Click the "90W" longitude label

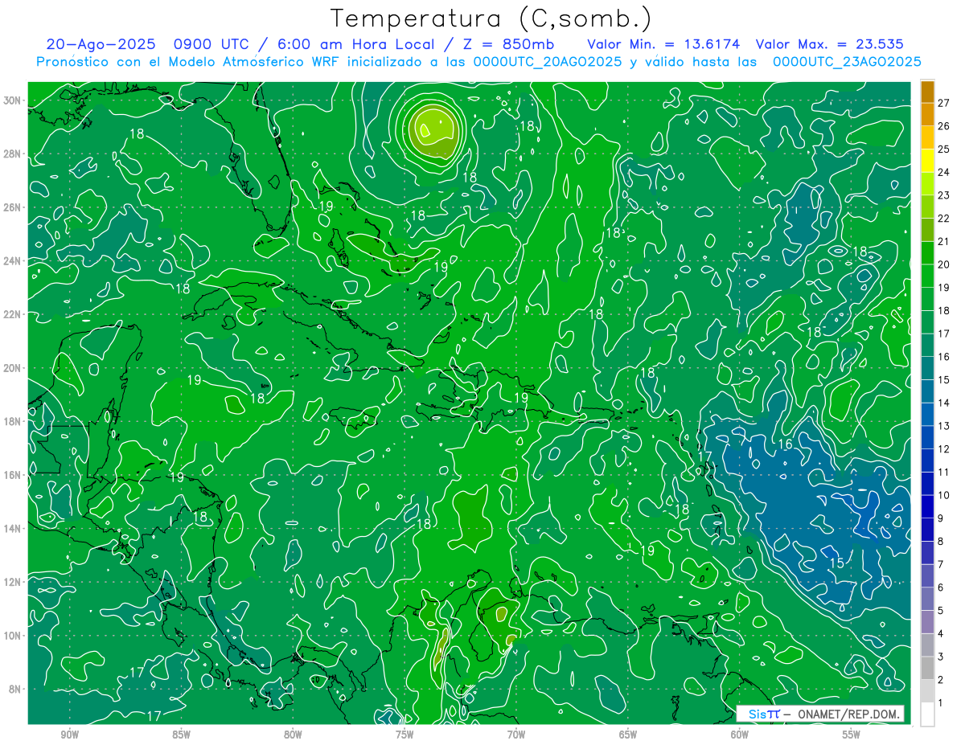tap(69, 735)
